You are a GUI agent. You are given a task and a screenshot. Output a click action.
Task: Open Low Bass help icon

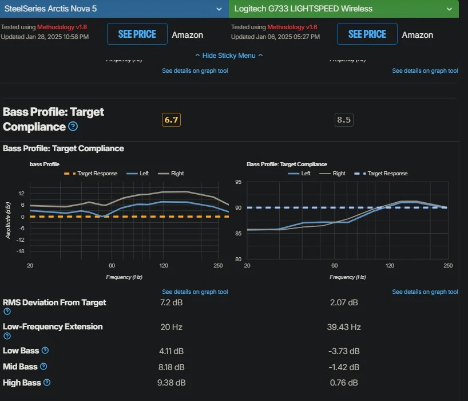pyautogui.click(x=45, y=350)
